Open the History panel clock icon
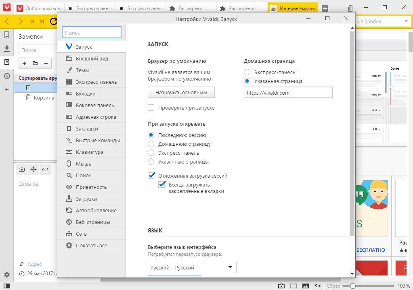Screen dimensions: 413x290 click(x=6, y=76)
